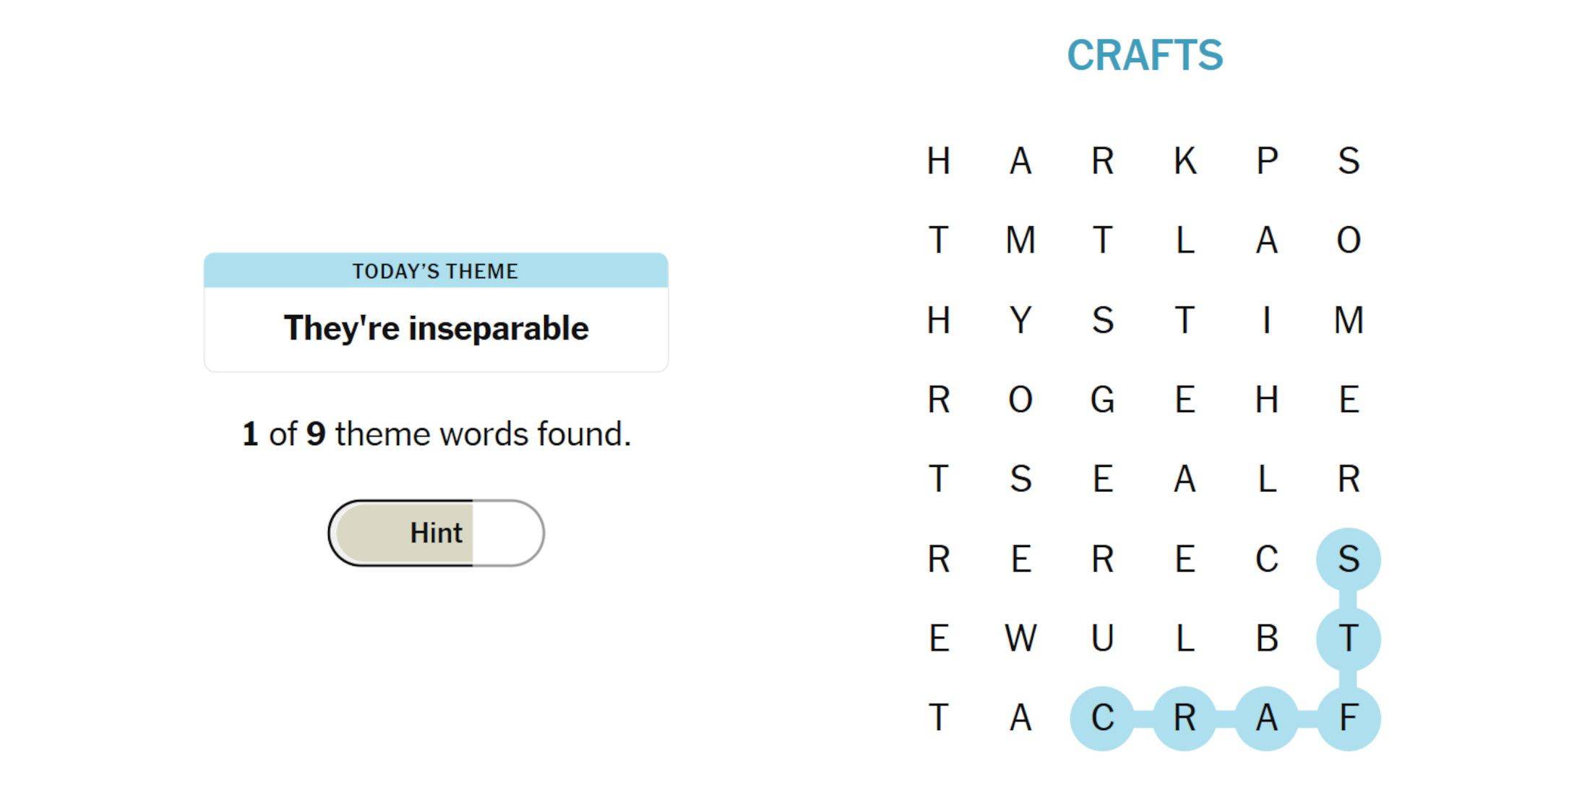Click the blue highlighted letter S

pos(1348,559)
